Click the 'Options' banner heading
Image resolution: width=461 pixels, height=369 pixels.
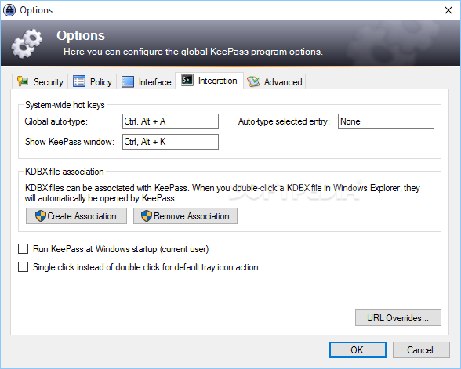click(81, 35)
